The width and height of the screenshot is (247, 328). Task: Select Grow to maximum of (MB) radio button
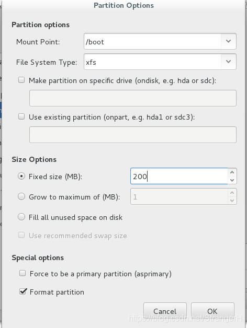[x=21, y=196]
